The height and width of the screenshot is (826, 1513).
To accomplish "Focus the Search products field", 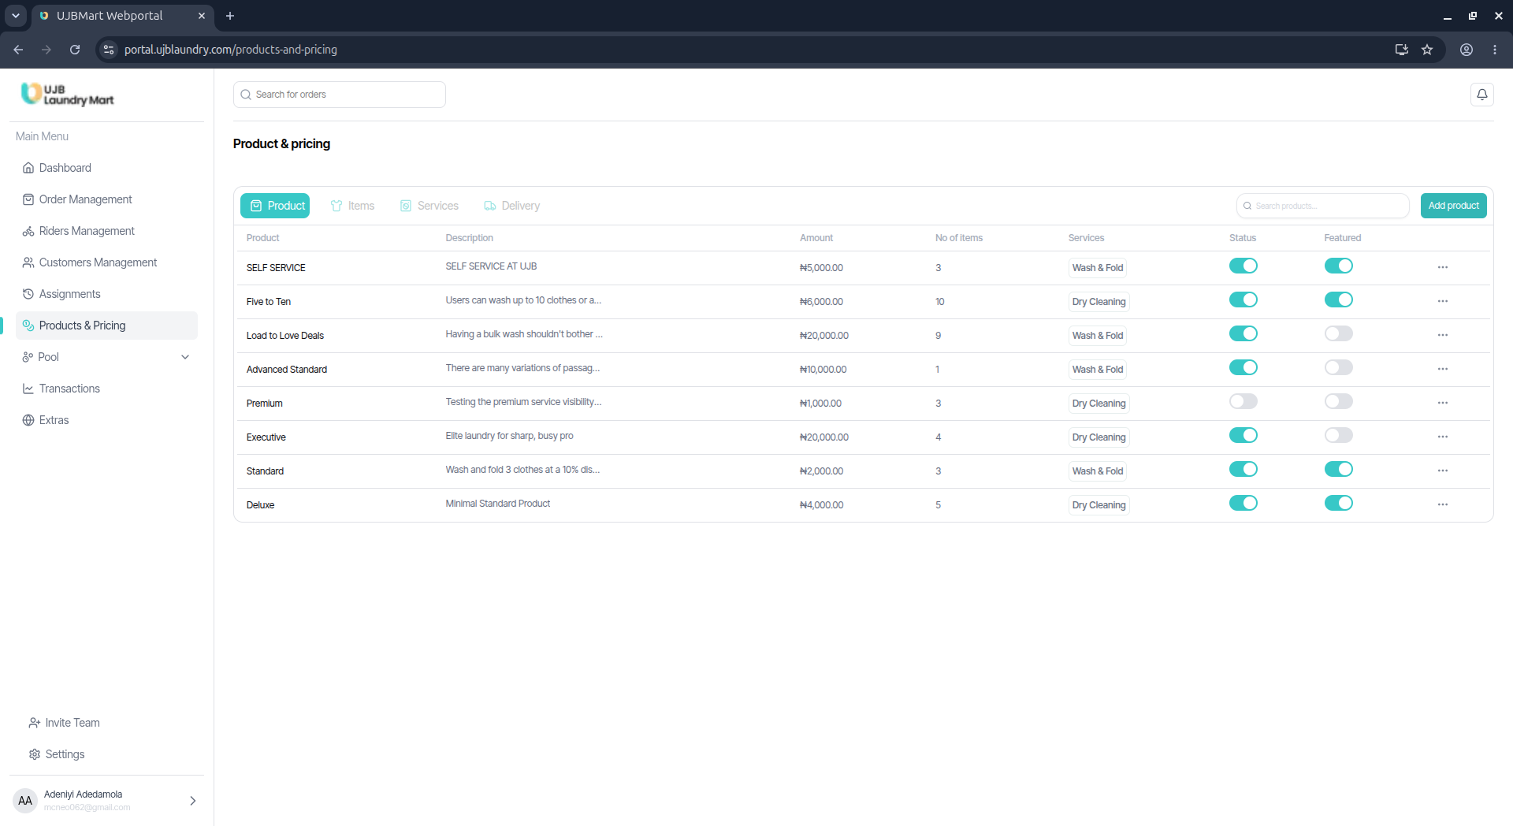I will [1322, 206].
